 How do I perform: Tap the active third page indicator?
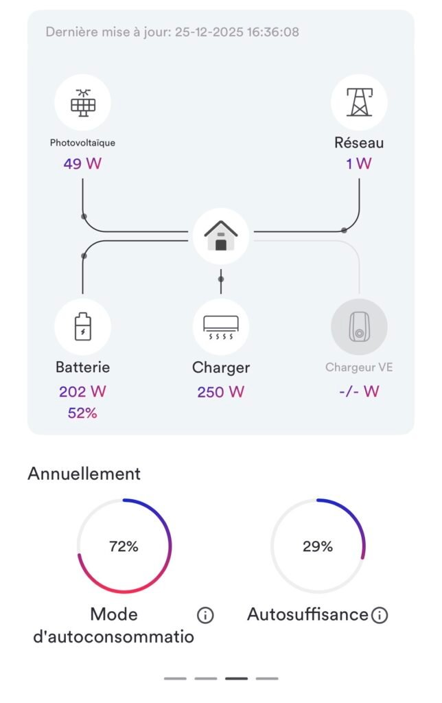tap(236, 678)
